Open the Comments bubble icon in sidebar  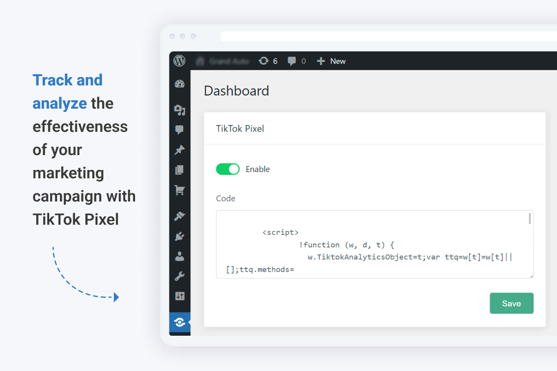pyautogui.click(x=180, y=130)
